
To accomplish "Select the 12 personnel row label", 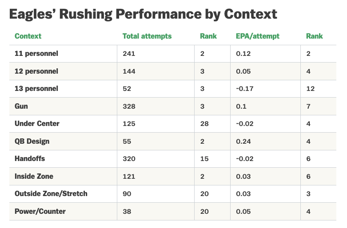I will click(x=36, y=71).
